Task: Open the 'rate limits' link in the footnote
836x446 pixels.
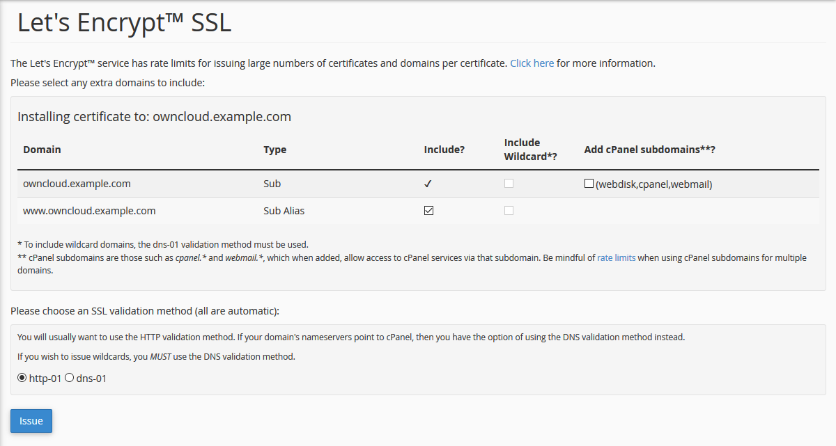Action: click(616, 257)
